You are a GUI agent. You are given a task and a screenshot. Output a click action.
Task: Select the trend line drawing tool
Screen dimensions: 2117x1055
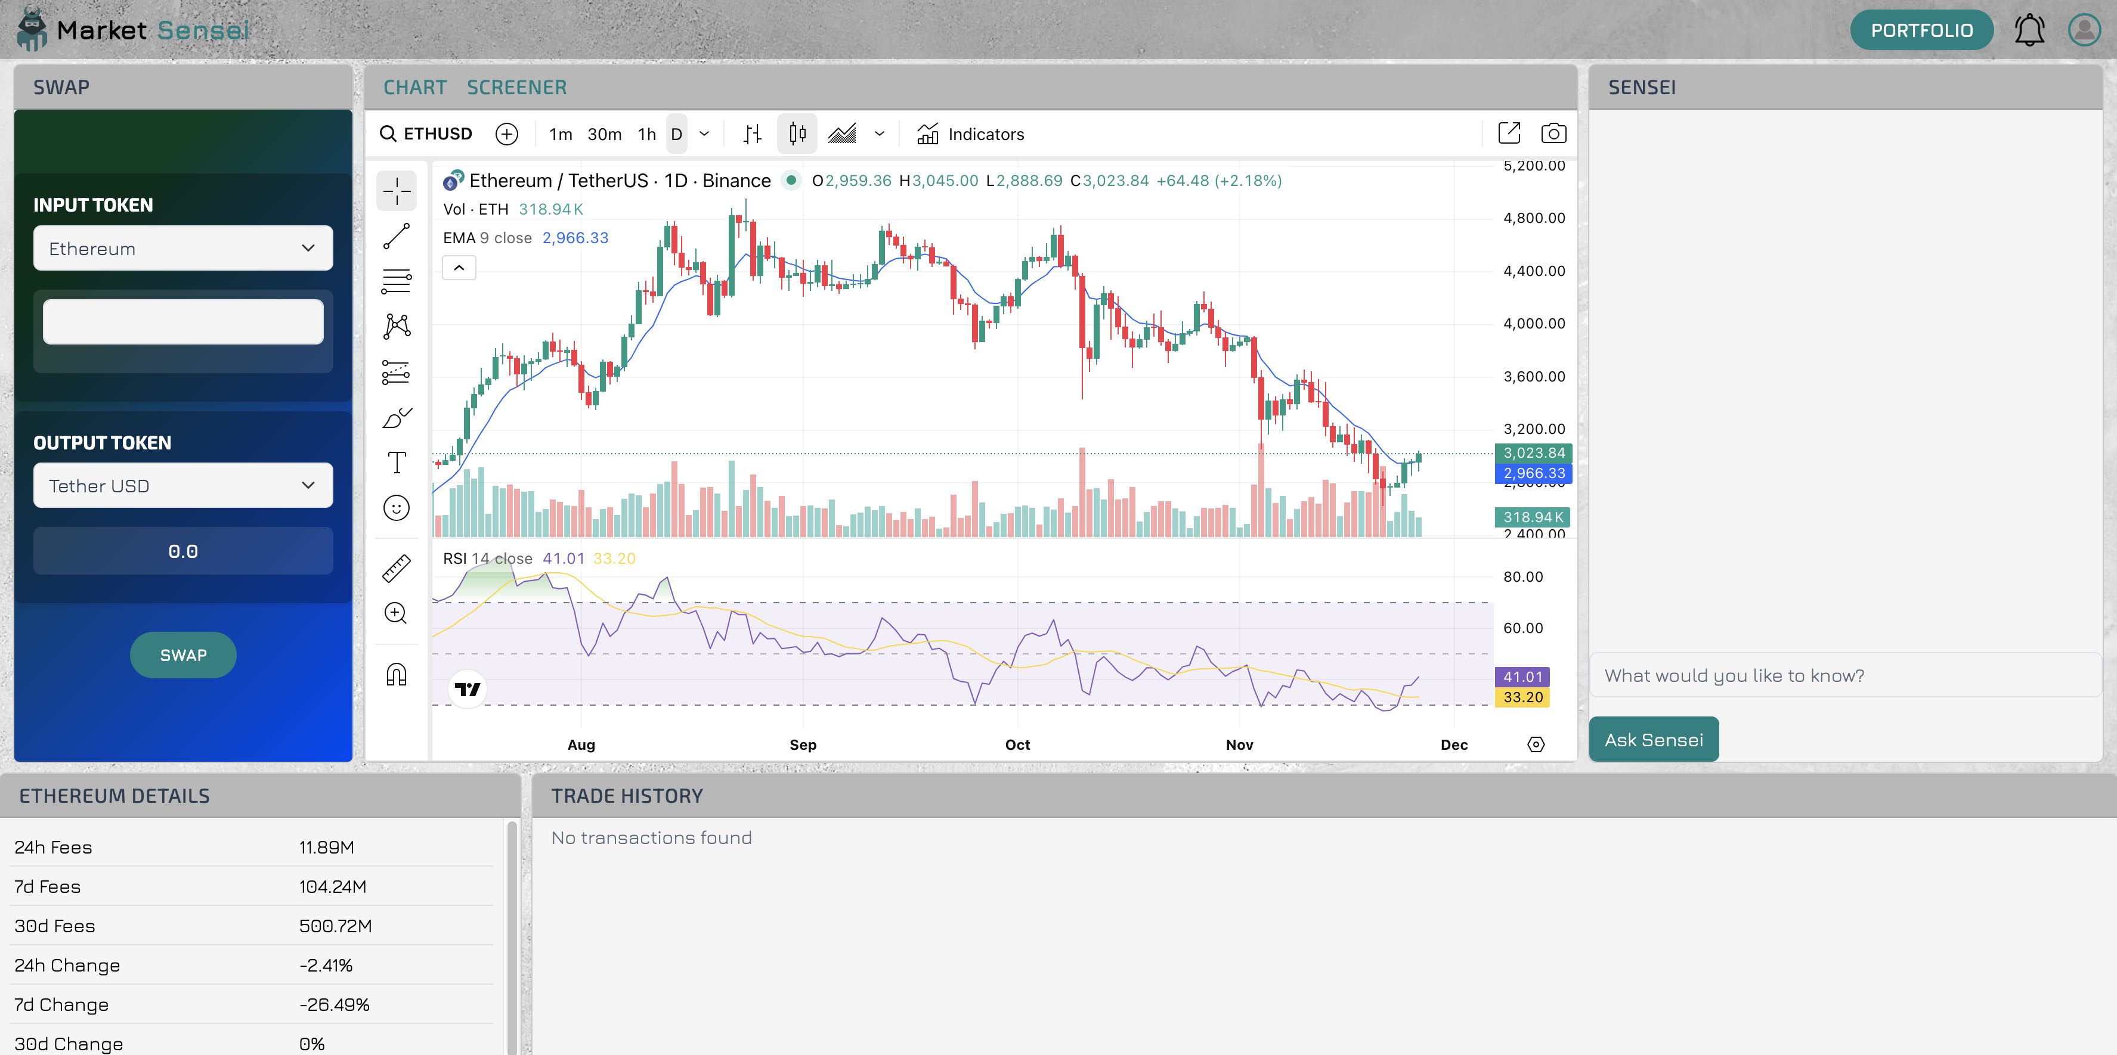click(396, 237)
